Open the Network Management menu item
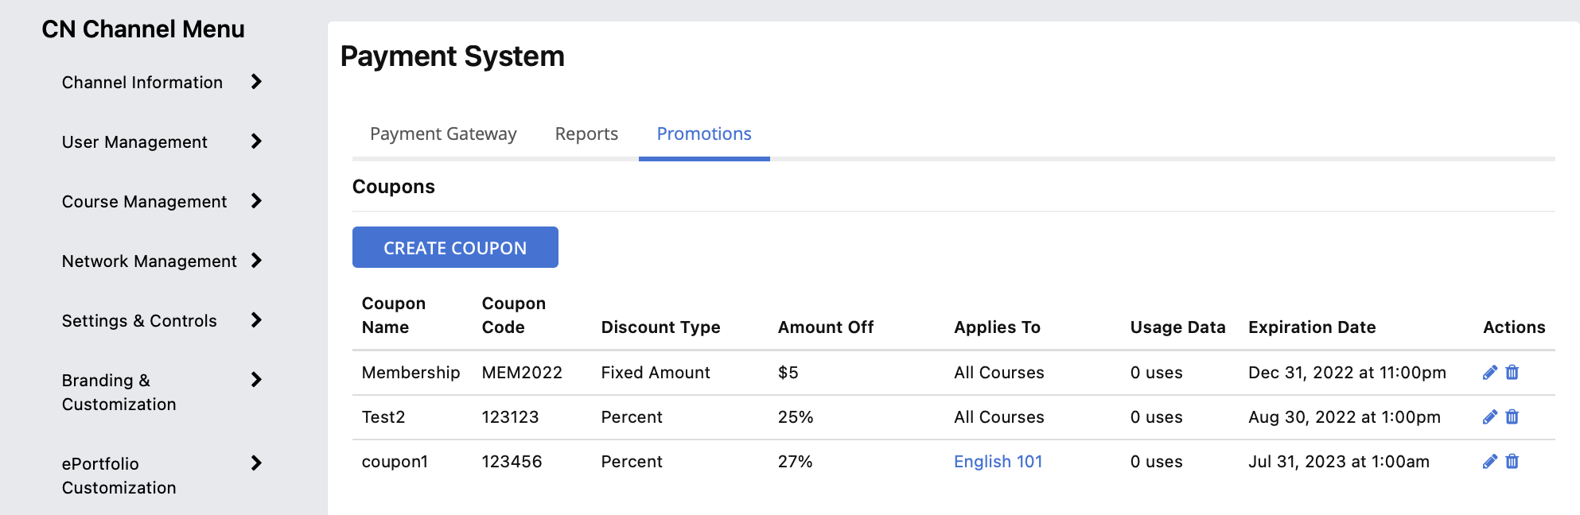The height and width of the screenshot is (515, 1580). (150, 261)
